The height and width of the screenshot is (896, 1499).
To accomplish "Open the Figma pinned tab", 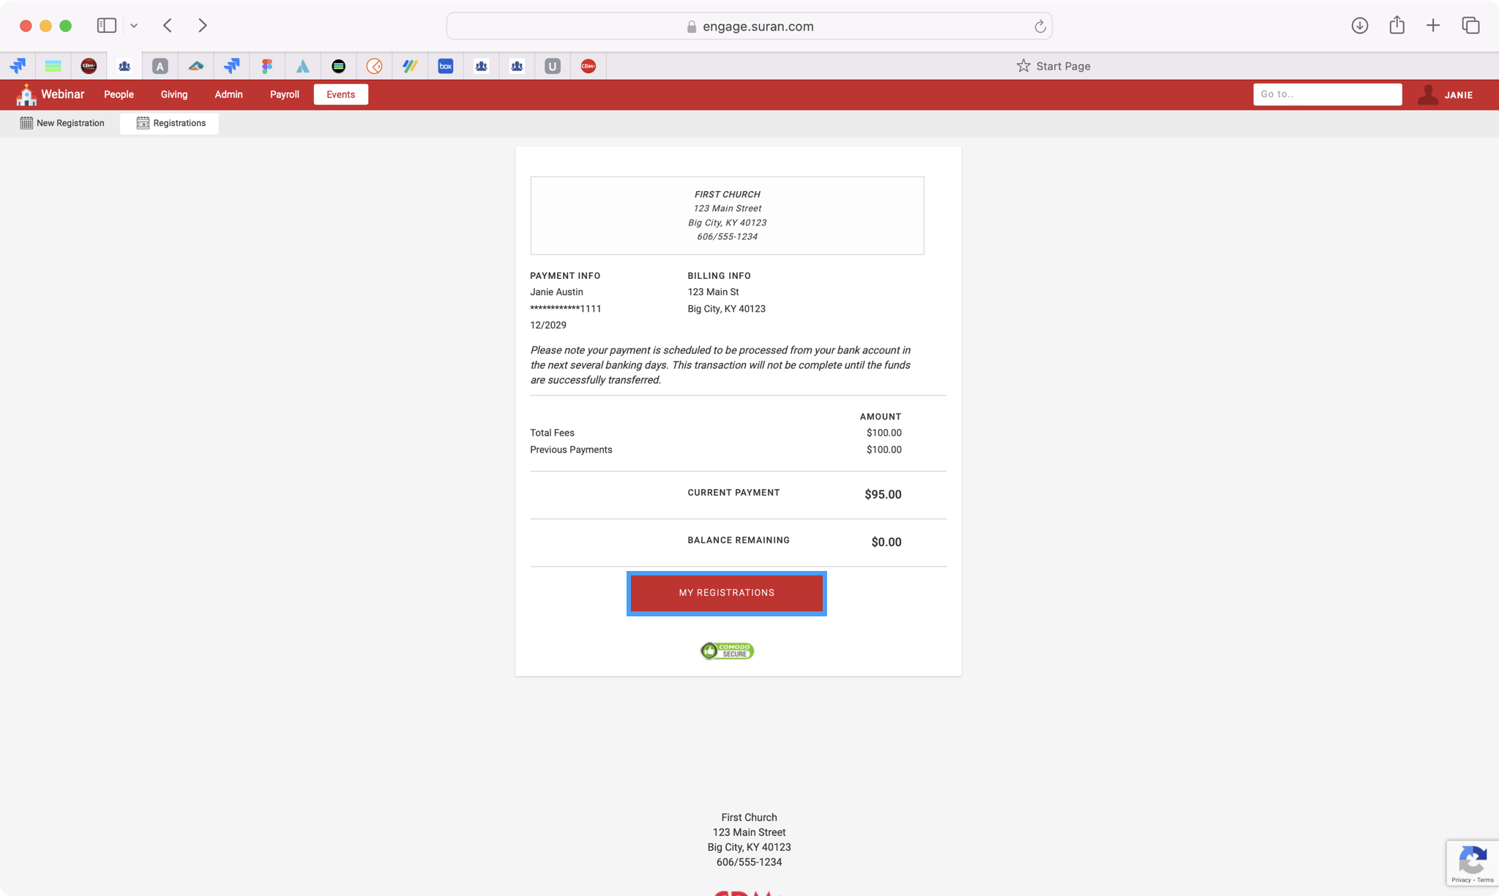I will coord(267,66).
